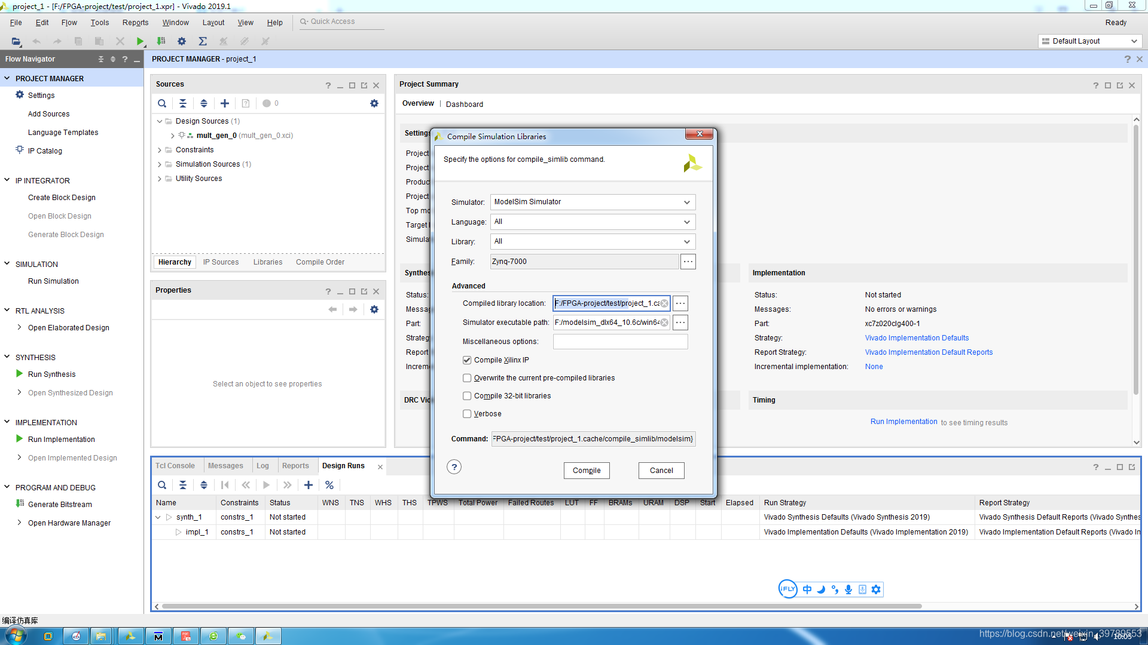Enable Overwrite the current pre-compiled libraries

pyautogui.click(x=467, y=378)
